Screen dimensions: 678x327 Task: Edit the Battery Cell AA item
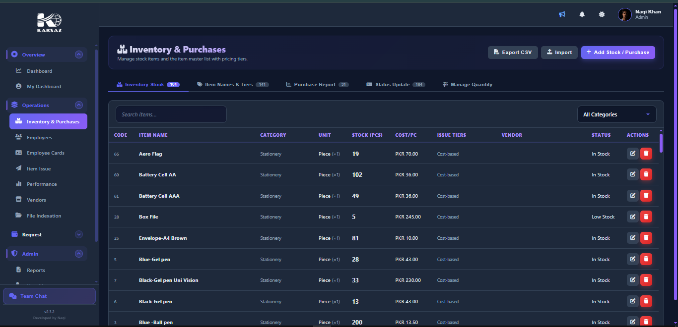(632, 174)
